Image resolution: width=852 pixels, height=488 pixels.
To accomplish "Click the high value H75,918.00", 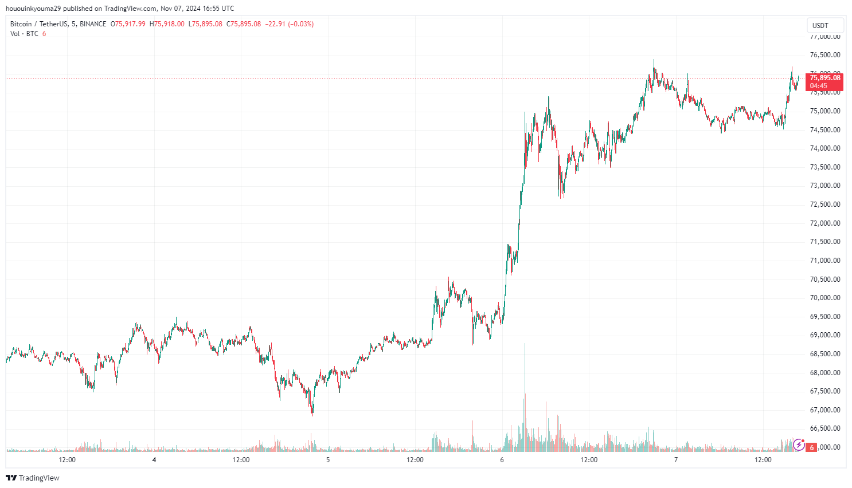I will point(167,24).
